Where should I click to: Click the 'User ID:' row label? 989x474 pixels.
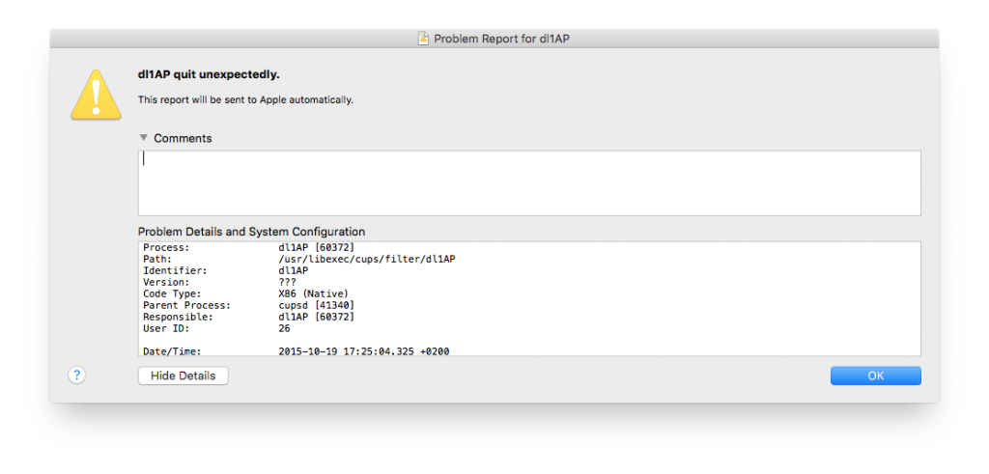[x=166, y=328]
